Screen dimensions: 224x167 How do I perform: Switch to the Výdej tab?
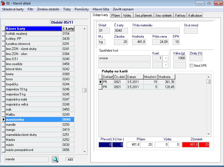(127, 15)
